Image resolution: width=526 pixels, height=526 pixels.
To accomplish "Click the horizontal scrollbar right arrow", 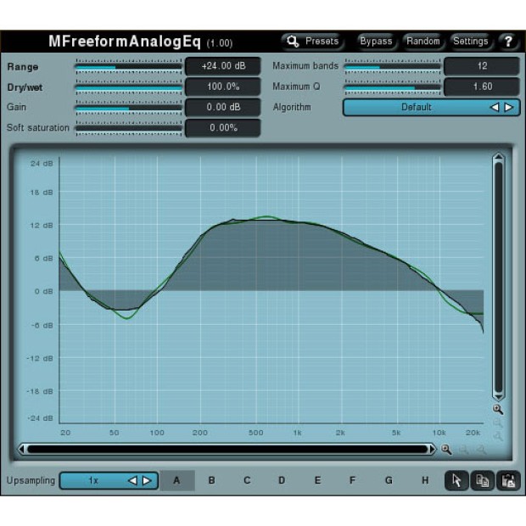I will (x=432, y=449).
